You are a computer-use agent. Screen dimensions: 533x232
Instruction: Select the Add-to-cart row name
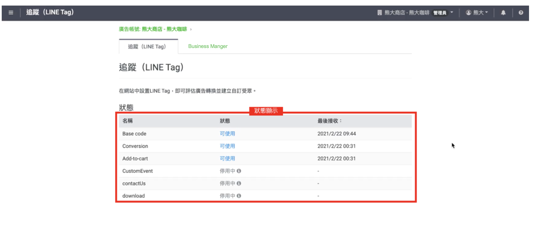click(x=135, y=159)
